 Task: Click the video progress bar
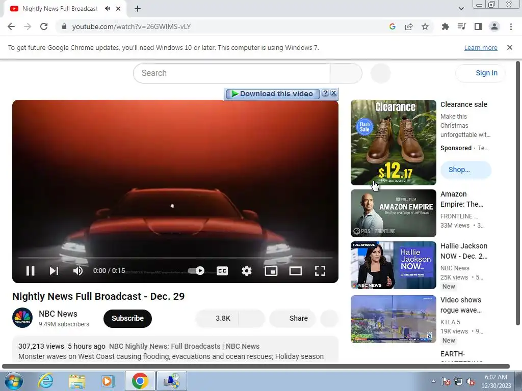pyautogui.click(x=175, y=258)
